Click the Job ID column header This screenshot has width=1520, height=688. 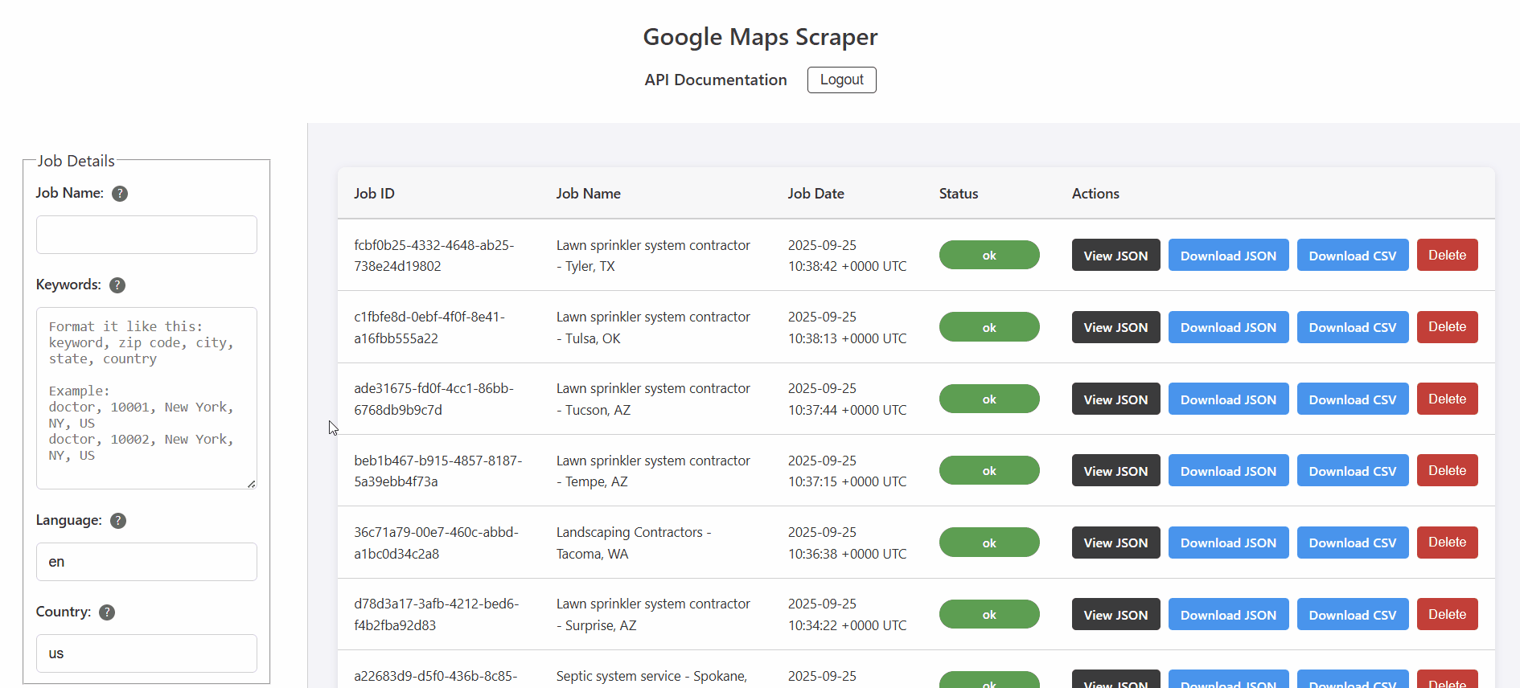pos(374,194)
